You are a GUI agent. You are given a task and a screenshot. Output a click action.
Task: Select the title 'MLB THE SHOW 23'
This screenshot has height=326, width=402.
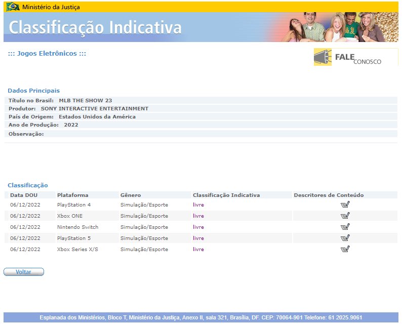point(86,100)
